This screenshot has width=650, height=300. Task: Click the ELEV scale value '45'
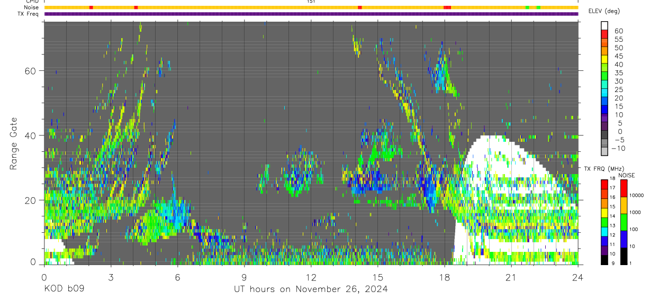tap(618, 56)
